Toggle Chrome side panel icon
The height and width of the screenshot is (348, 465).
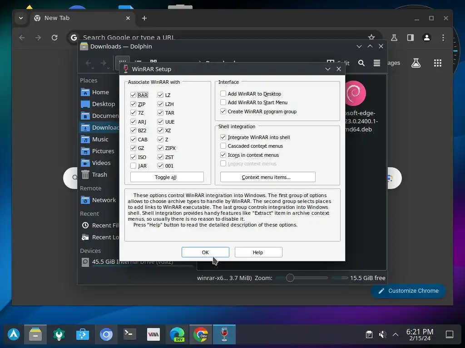[411, 38]
